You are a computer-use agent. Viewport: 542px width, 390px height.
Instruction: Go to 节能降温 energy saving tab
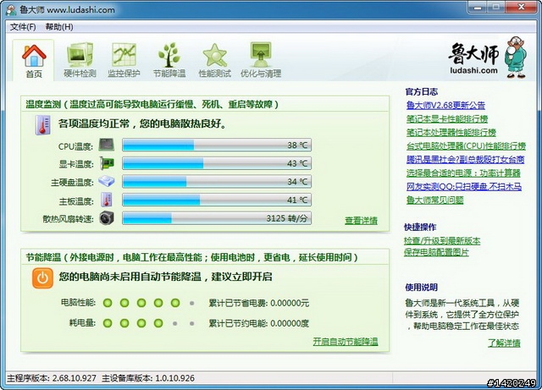[169, 61]
